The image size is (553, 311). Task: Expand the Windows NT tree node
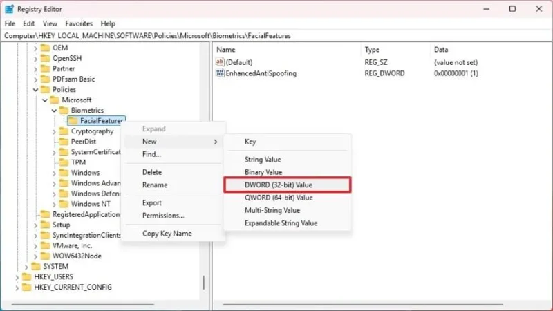pos(54,204)
